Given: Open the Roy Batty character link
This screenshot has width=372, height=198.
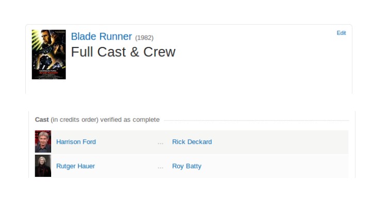Looking at the screenshot, I should click(x=187, y=166).
